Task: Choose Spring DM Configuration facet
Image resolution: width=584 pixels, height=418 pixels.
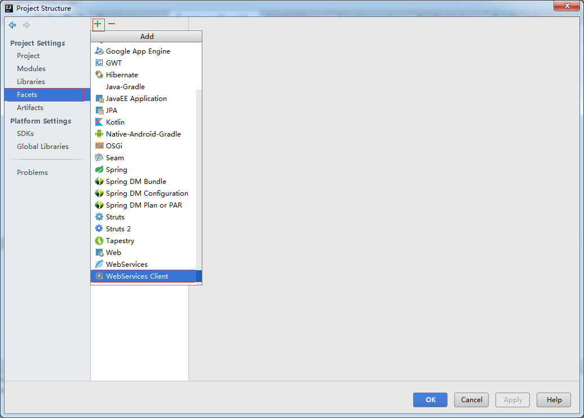Action: [143, 193]
